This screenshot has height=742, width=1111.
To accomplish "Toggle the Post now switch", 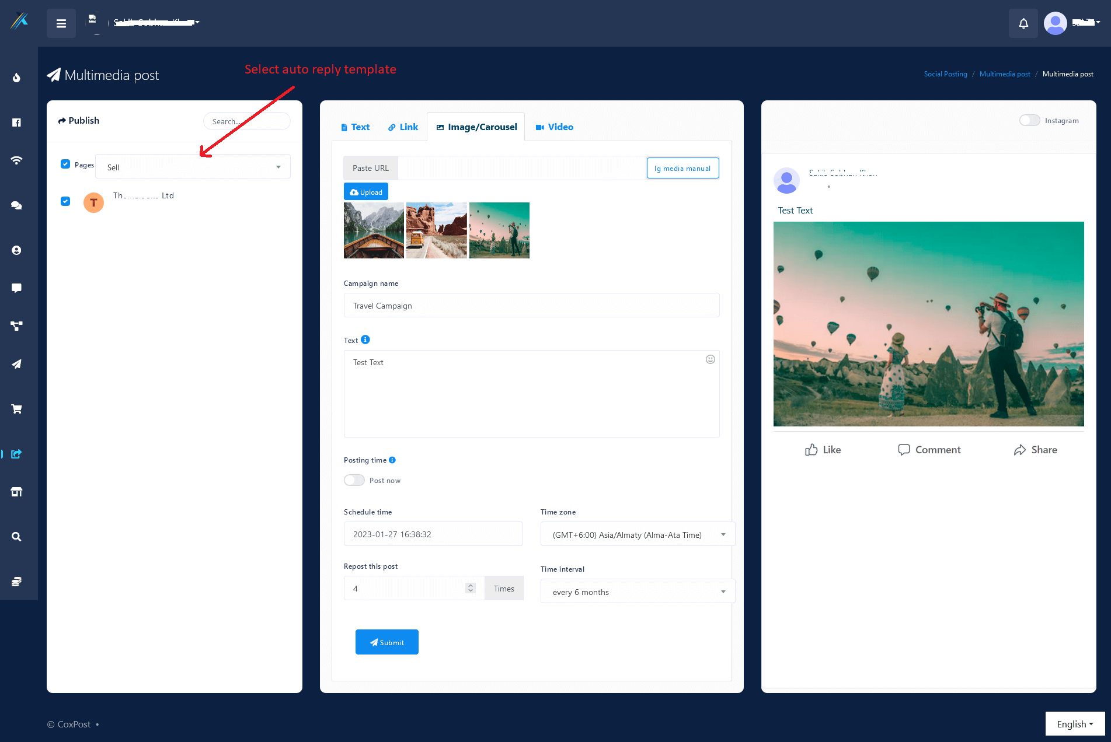I will [x=354, y=480].
